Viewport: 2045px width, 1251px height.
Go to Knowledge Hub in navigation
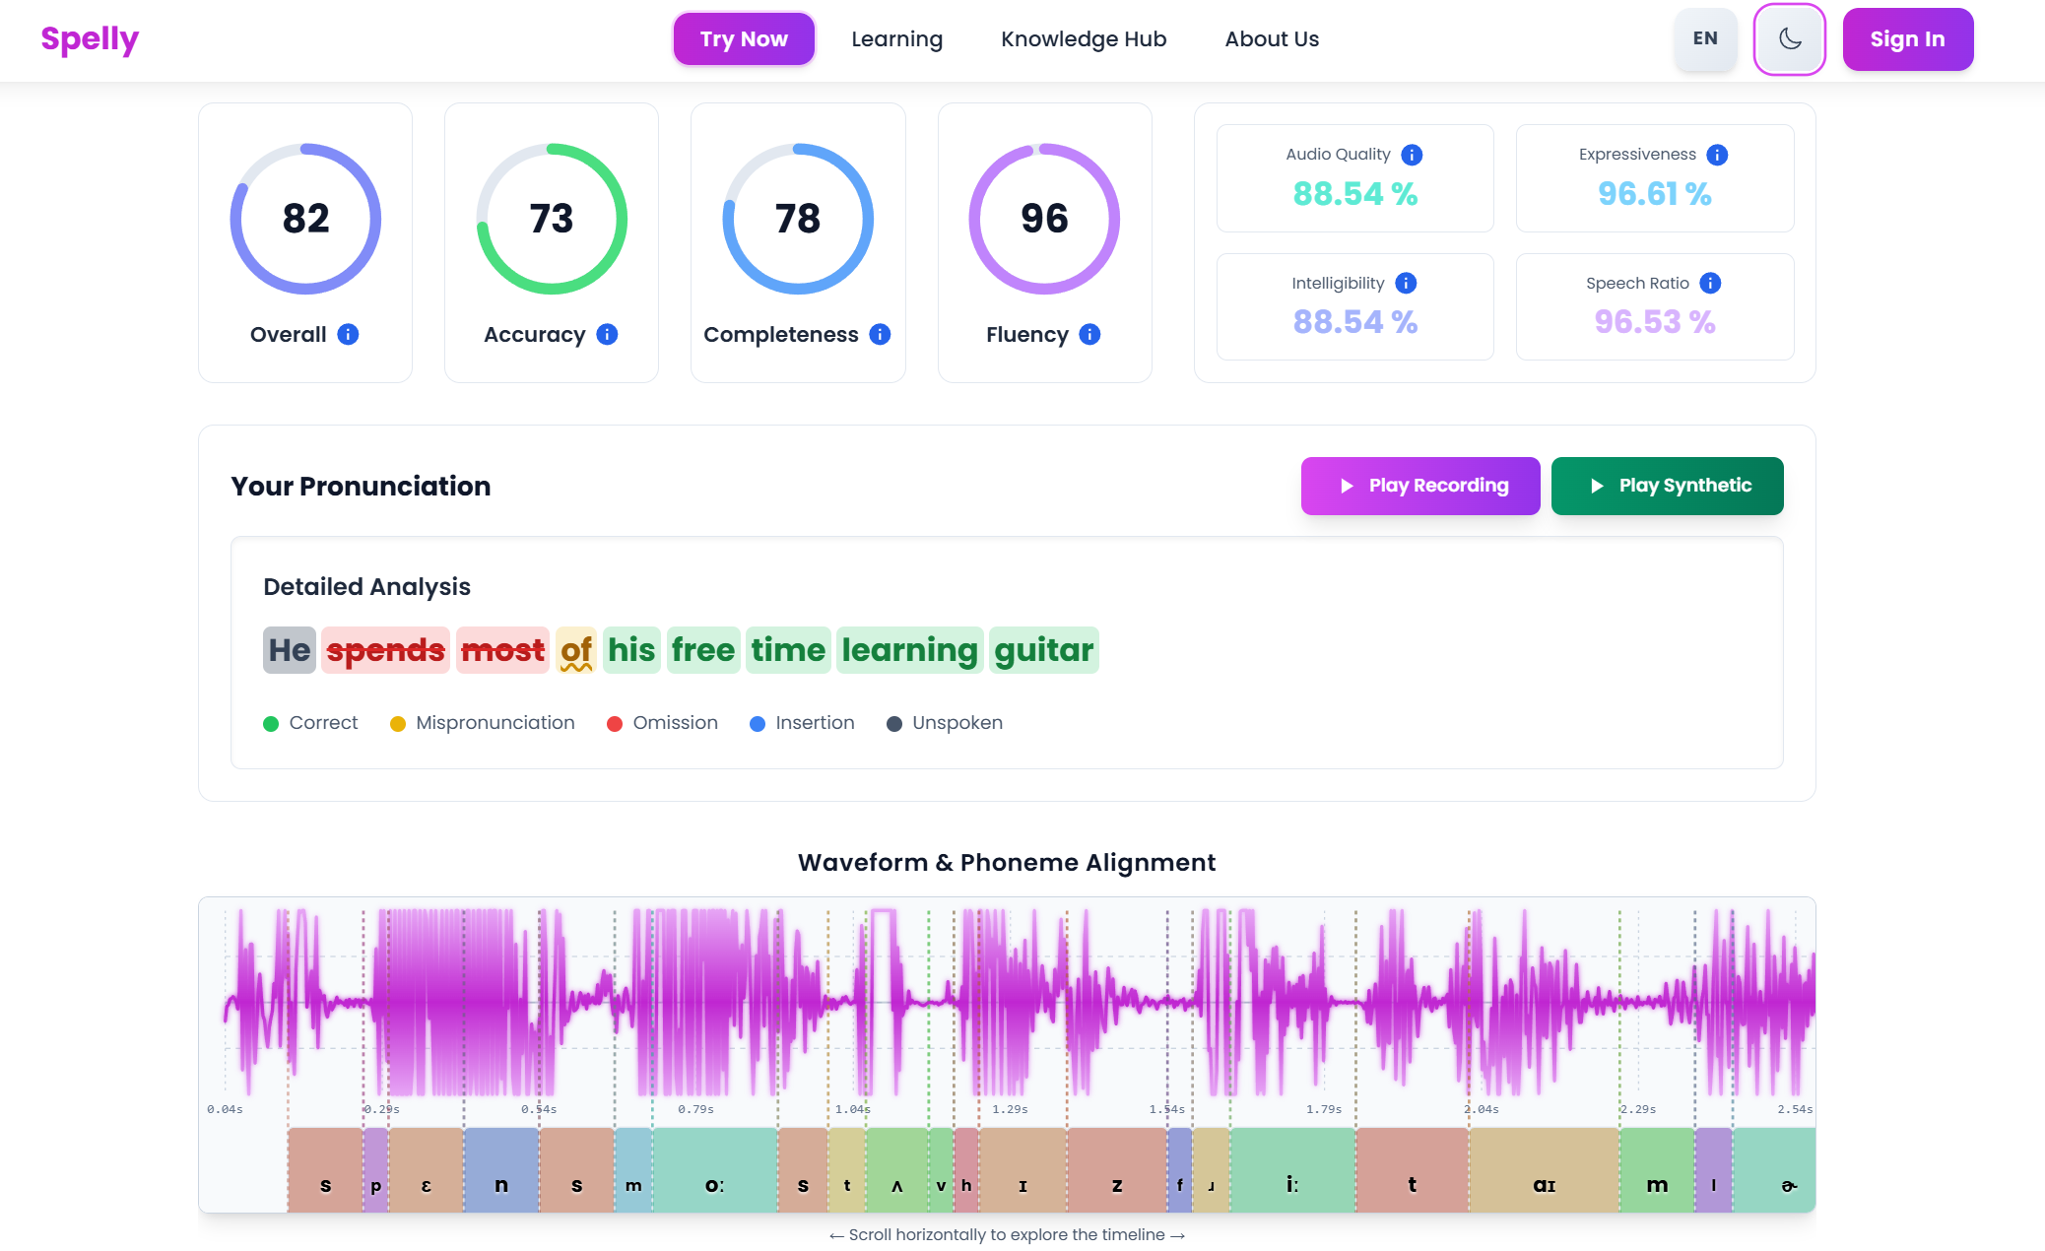[1084, 39]
